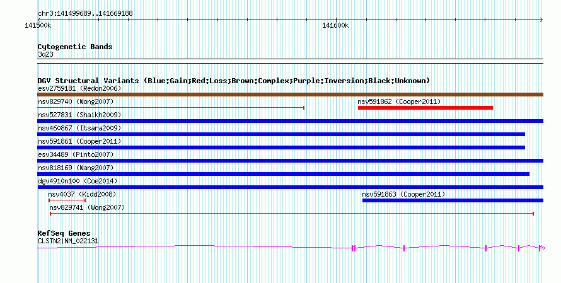Open the CLSTN2|NM_022131 gene label
Viewport: 561px width, 283px height.
click(68, 241)
